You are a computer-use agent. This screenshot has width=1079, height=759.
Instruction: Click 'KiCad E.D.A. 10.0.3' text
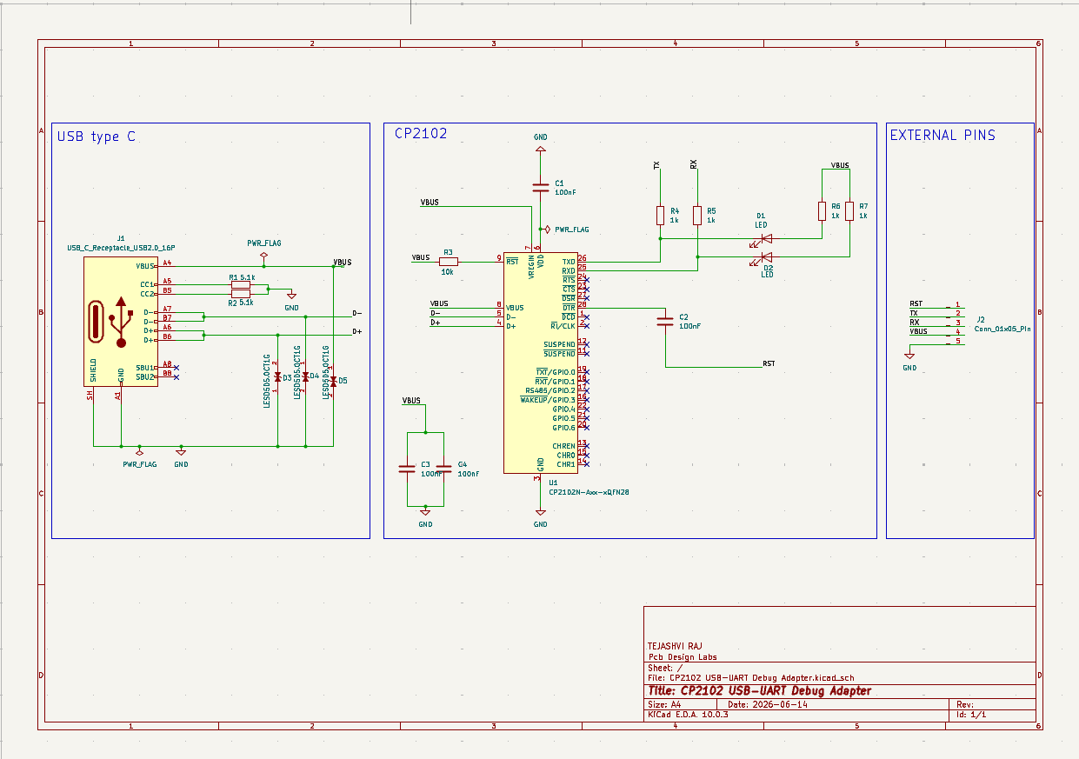(x=688, y=715)
